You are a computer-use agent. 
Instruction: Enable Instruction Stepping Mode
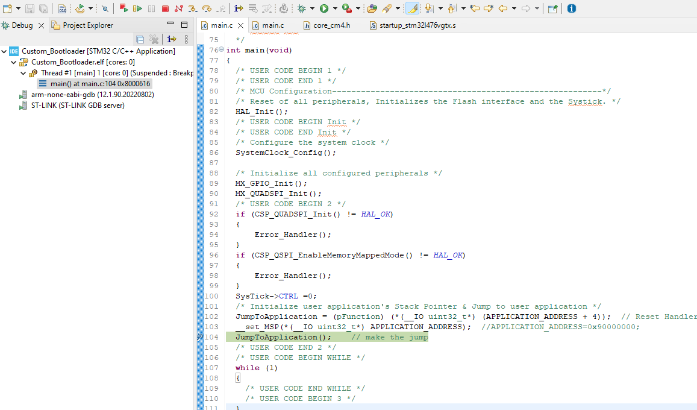click(x=237, y=8)
